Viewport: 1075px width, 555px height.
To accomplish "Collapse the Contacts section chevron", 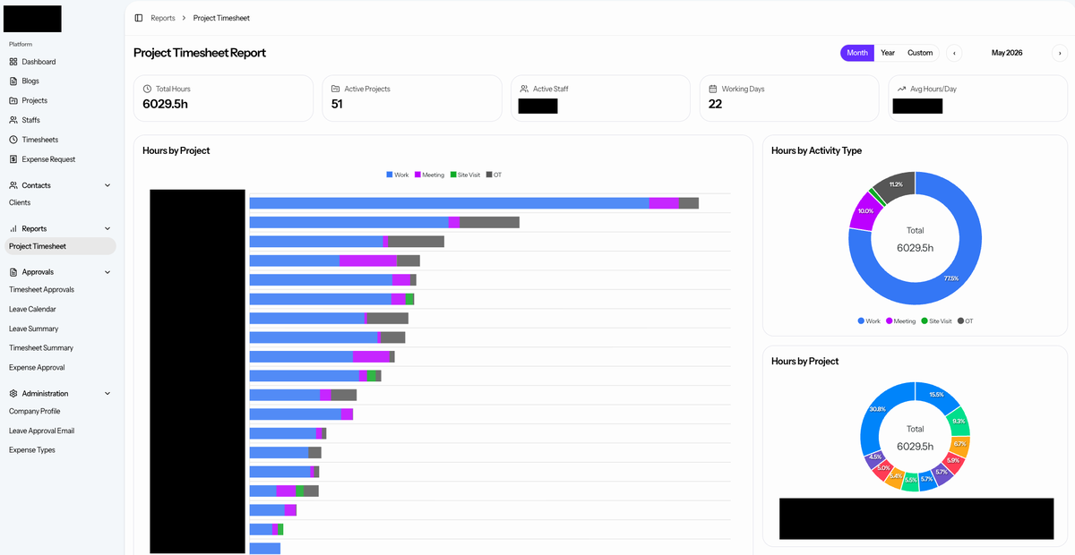I will [107, 185].
